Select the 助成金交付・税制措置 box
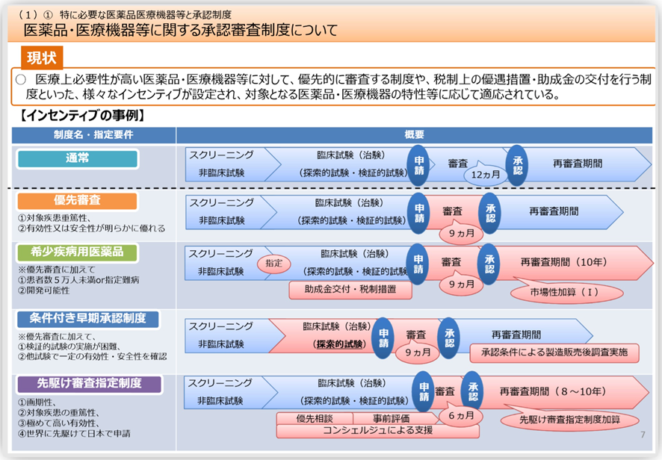The height and width of the screenshot is (460, 662). click(x=350, y=290)
